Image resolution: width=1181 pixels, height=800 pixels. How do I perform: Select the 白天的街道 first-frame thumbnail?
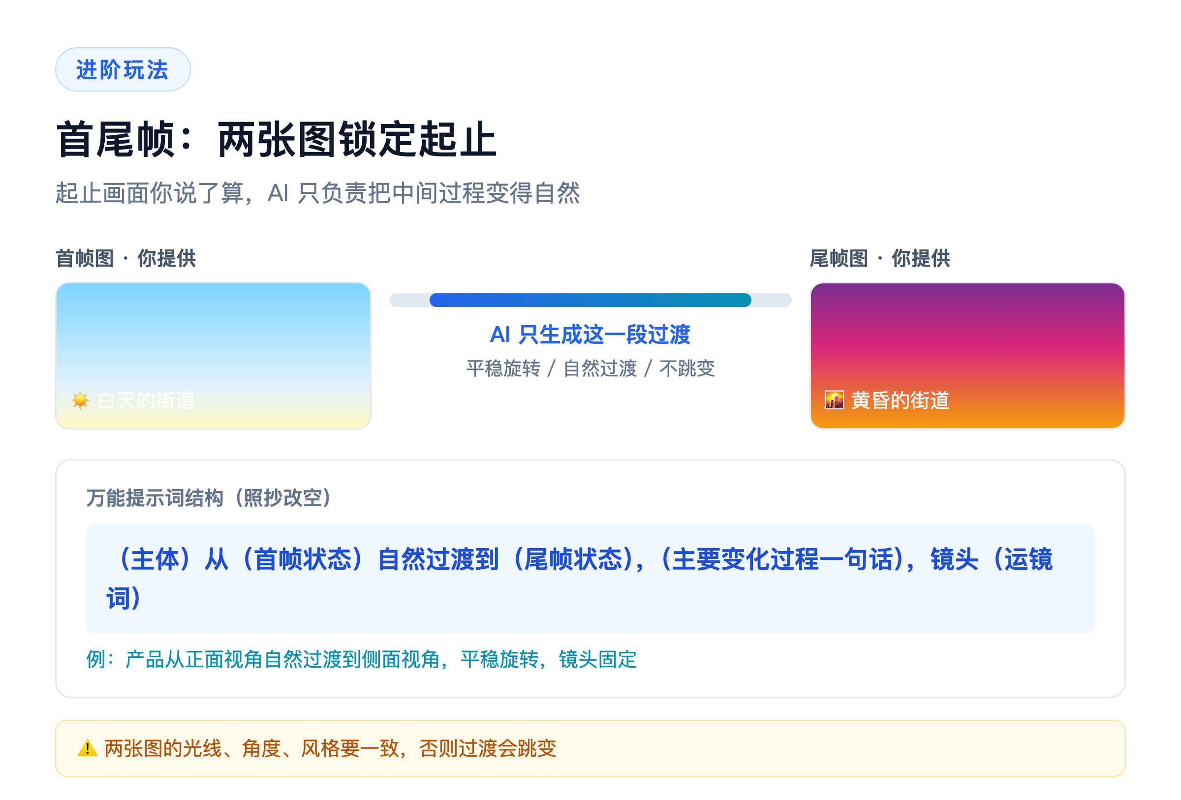[x=213, y=356]
